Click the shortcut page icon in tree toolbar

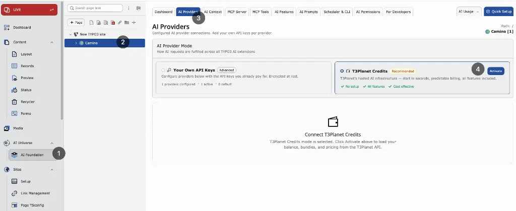(x=106, y=23)
